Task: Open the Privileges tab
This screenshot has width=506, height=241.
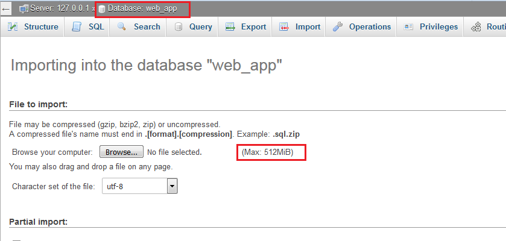Action: tap(430, 27)
